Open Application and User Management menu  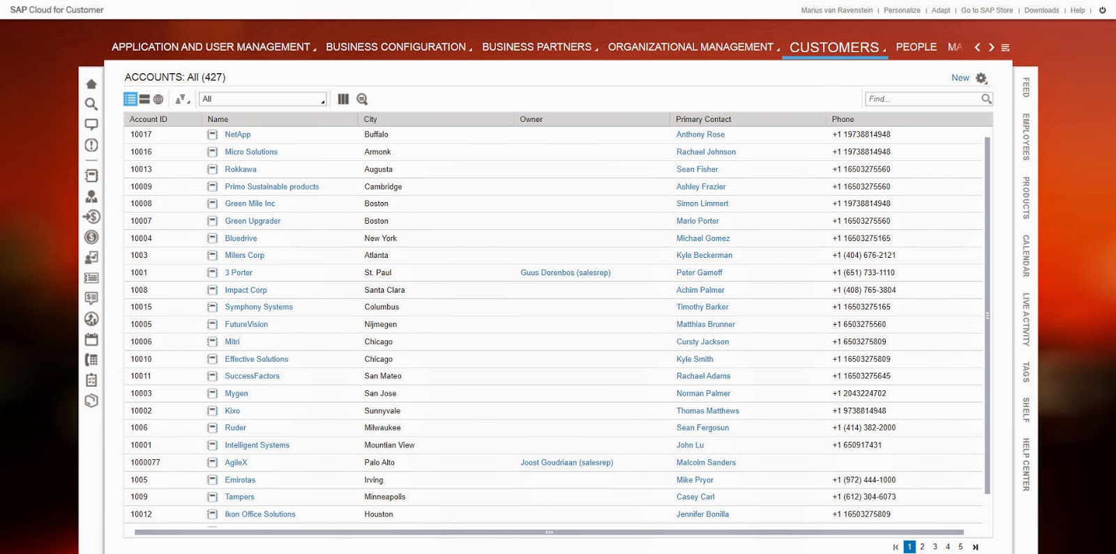214,47
